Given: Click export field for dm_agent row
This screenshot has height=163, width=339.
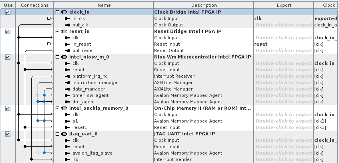Looking at the screenshot, I should 284,102.
